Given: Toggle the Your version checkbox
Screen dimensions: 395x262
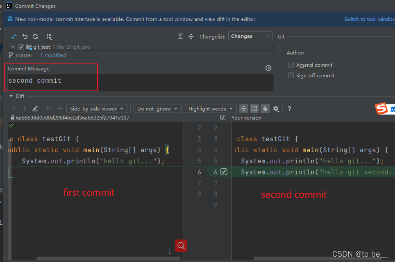Looking at the screenshot, I should 223,117.
